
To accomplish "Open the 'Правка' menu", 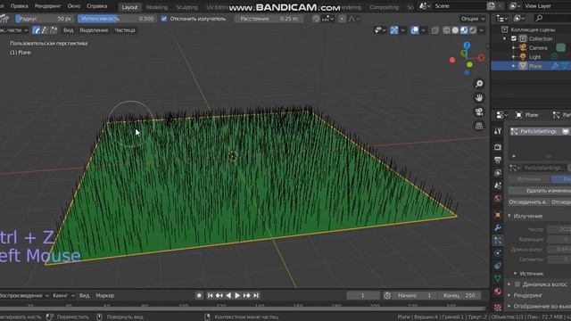I will pos(20,6).
